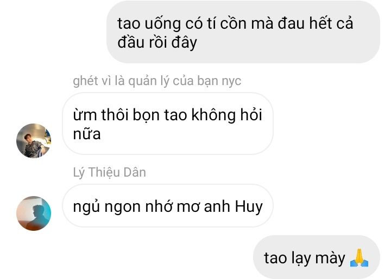Select the 'tao lạy mày' message bubble
This screenshot has width=391, height=279.
pos(317,257)
